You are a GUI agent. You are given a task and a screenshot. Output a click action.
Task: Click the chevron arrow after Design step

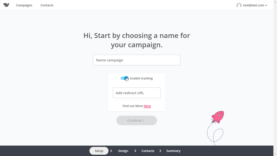(135, 151)
